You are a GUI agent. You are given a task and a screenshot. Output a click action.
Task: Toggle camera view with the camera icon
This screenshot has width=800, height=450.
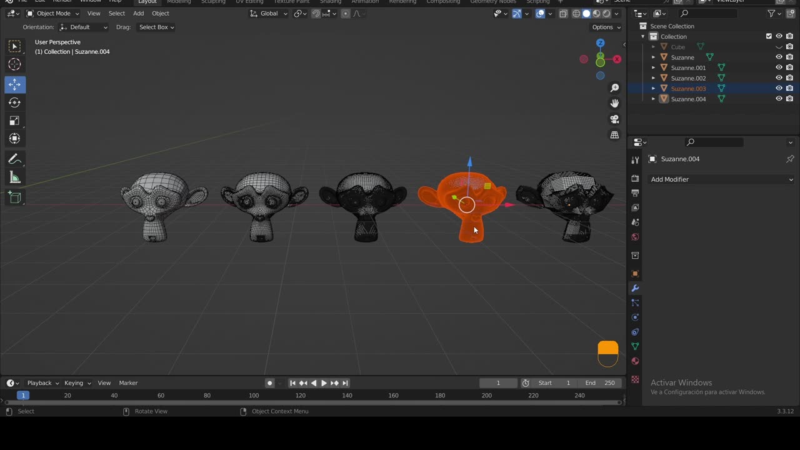tap(614, 119)
